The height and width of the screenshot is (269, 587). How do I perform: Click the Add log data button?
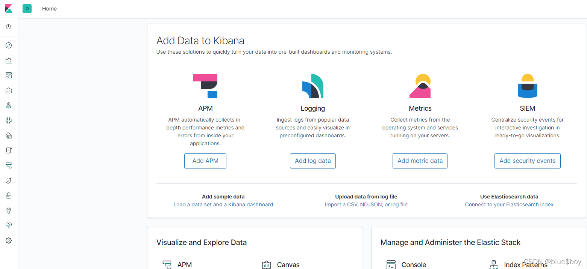coord(313,161)
